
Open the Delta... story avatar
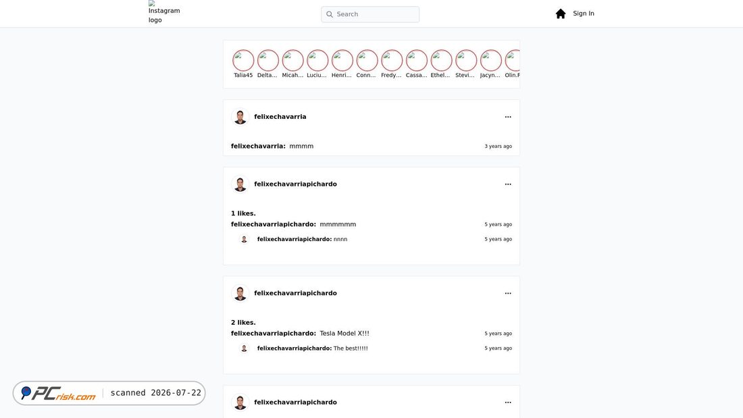(x=267, y=61)
